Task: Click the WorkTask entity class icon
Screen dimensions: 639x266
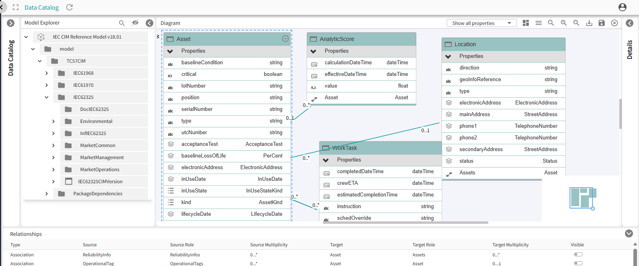Action: (326, 148)
